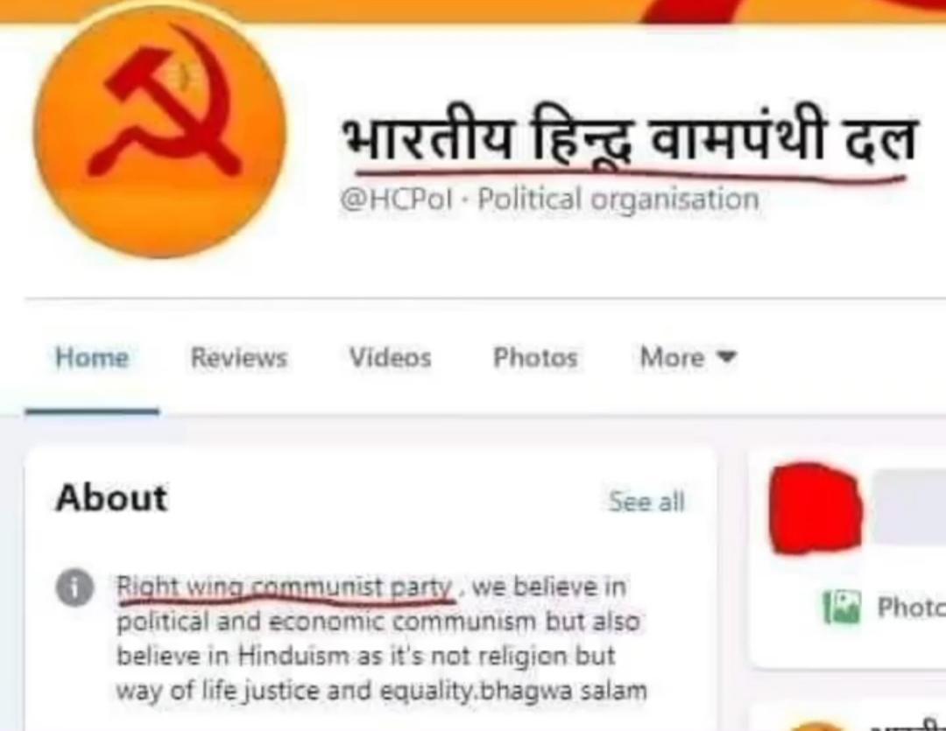
Task: Open the Videos tab
Action: click(x=391, y=357)
